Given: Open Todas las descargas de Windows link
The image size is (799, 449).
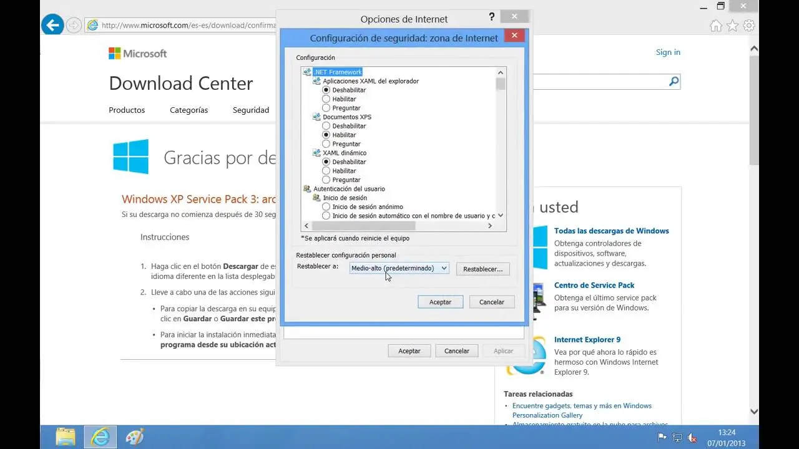Looking at the screenshot, I should 611,231.
